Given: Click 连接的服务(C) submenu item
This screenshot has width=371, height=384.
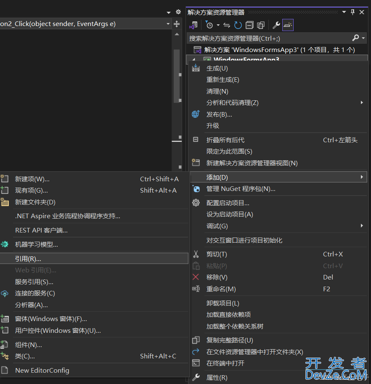Looking at the screenshot, I should coord(94,293).
